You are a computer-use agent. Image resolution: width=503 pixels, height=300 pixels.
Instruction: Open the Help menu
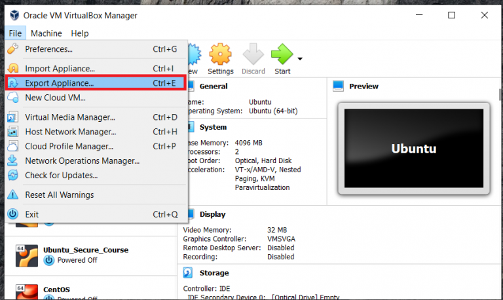click(80, 33)
